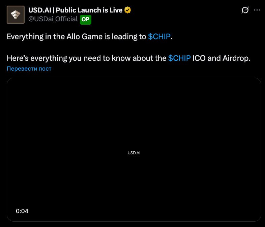Screen dimensions: 265x227
Task: Open the Grok explain-post icon
Action: [x=245, y=10]
